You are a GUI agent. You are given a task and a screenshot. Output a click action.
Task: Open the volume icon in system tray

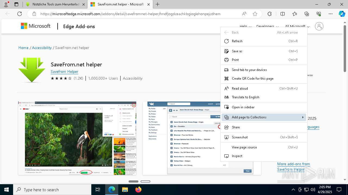tap(313, 190)
